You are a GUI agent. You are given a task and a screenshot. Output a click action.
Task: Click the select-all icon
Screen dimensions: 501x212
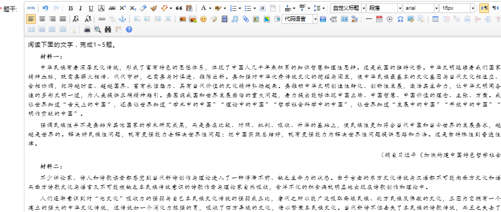click(x=263, y=8)
